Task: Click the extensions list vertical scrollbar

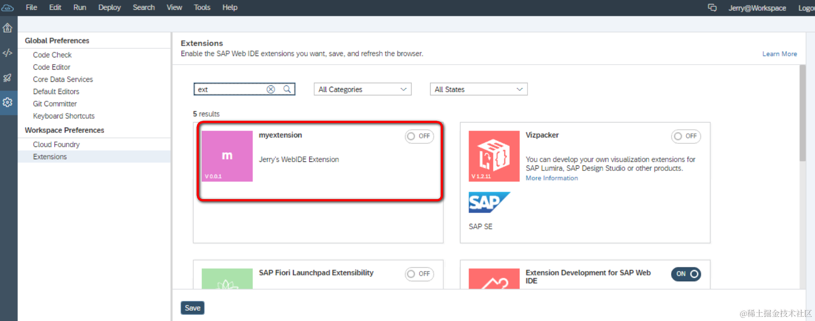Action: click(802, 113)
